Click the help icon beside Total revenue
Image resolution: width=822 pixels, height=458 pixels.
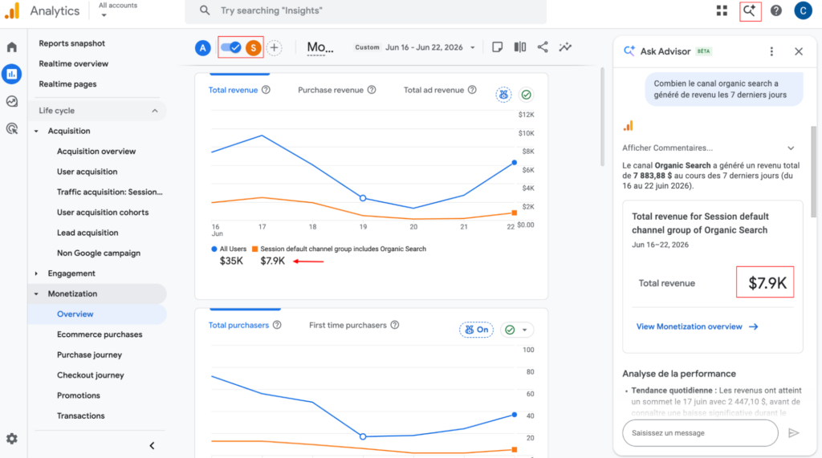[x=266, y=90]
